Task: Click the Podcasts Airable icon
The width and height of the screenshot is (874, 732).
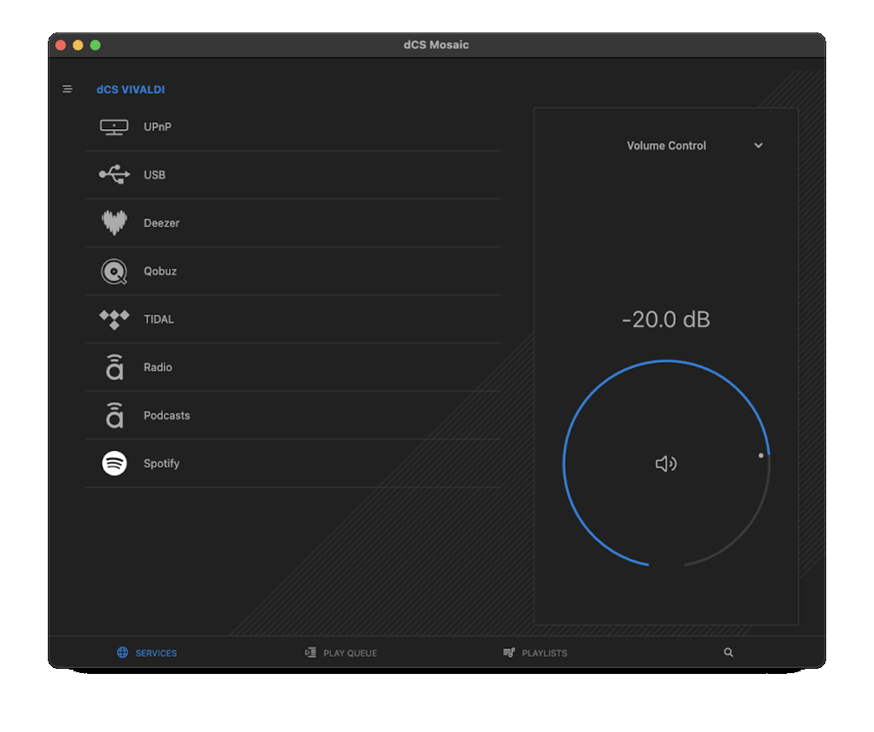Action: coord(114,415)
